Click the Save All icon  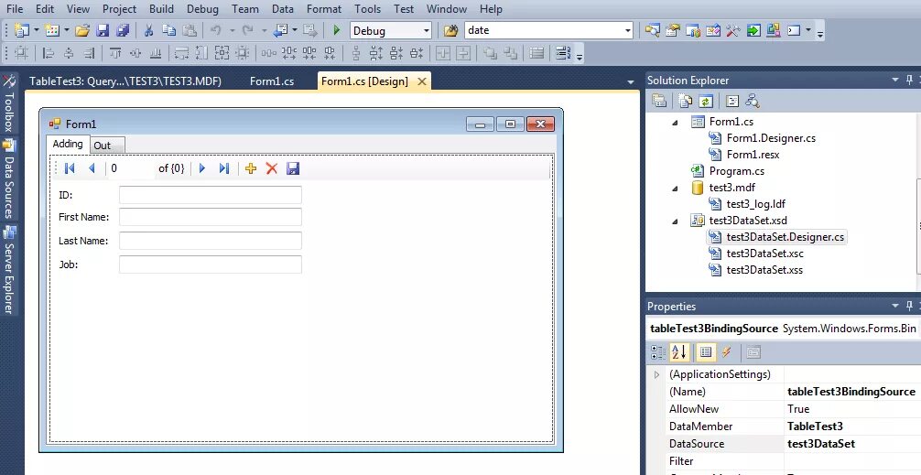pyautogui.click(x=123, y=30)
